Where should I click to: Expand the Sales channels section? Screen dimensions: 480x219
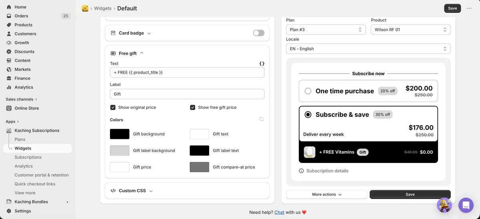tap(21, 99)
